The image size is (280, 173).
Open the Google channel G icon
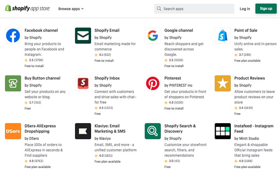[x=153, y=36]
